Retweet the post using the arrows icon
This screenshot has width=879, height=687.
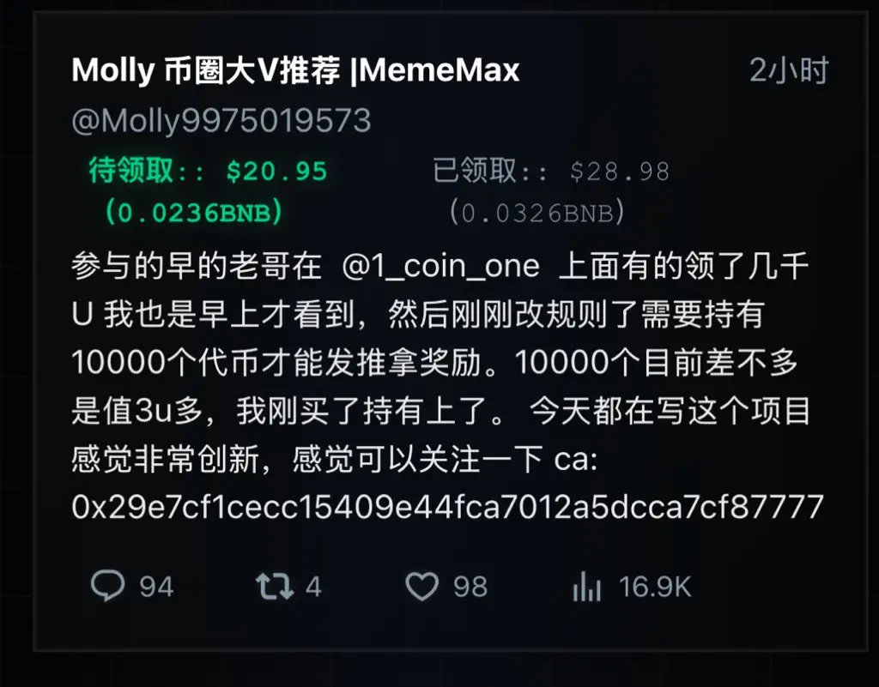pos(275,586)
